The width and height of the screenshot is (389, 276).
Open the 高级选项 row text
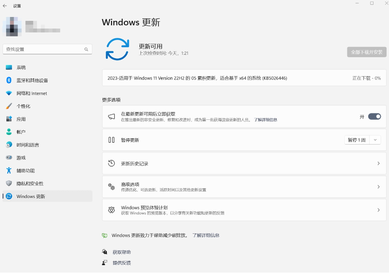coord(130,184)
